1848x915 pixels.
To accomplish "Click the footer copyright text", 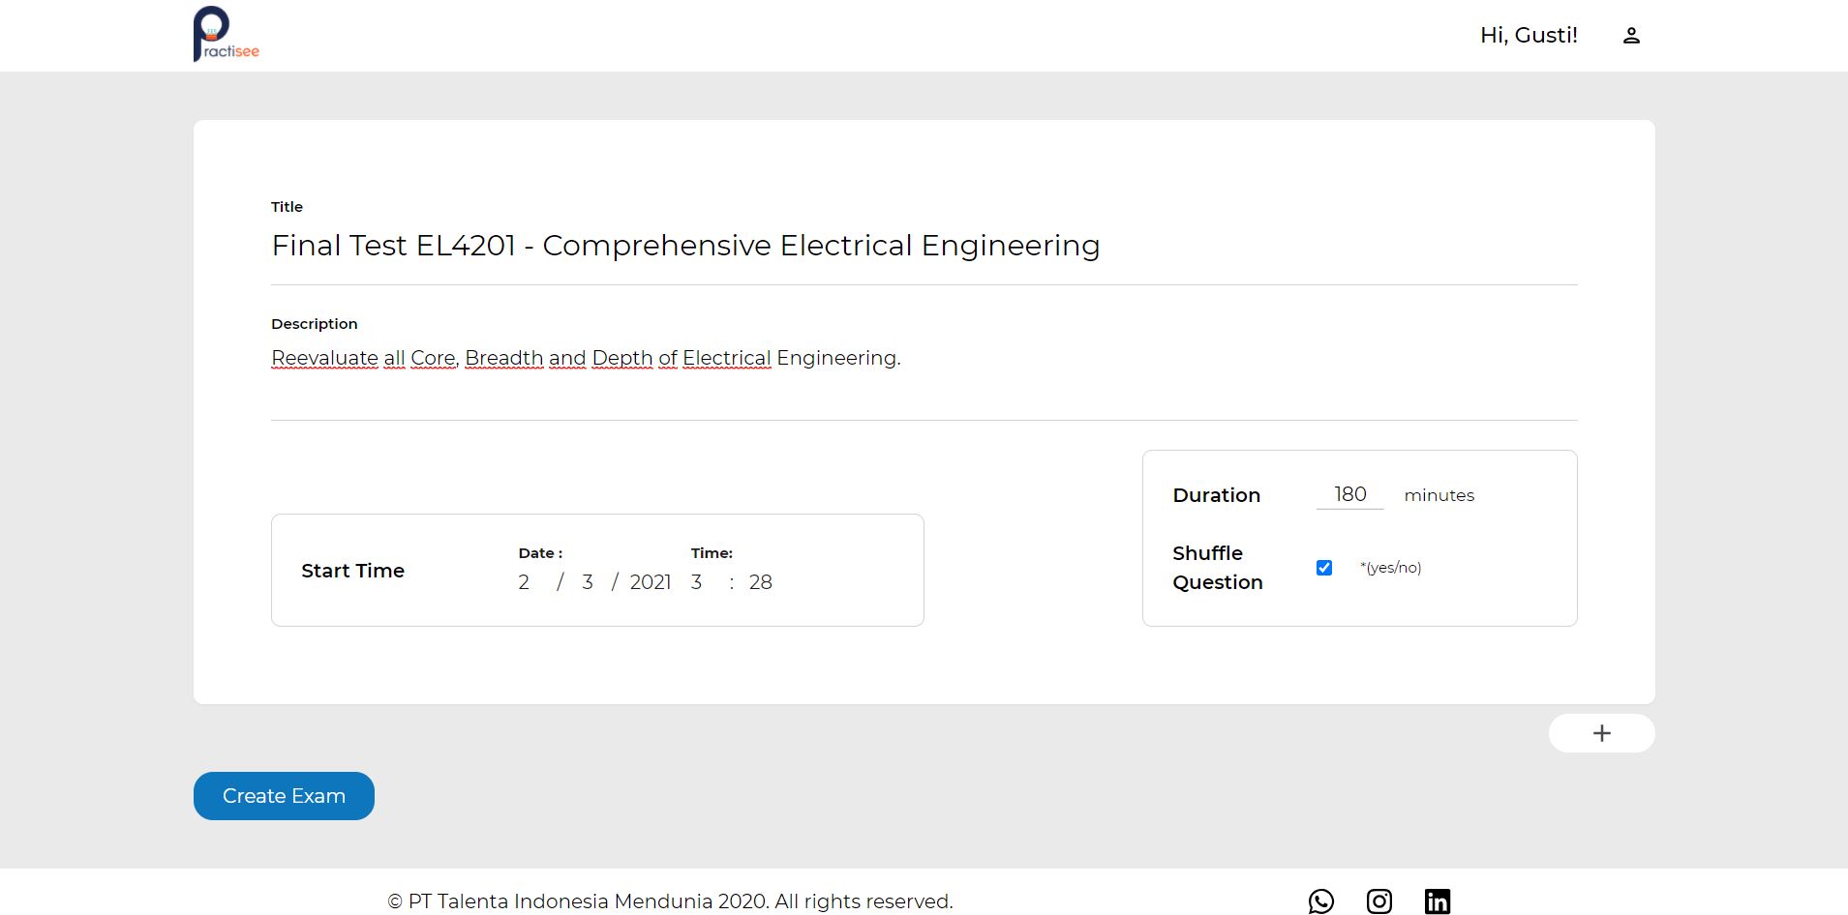I will (670, 901).
